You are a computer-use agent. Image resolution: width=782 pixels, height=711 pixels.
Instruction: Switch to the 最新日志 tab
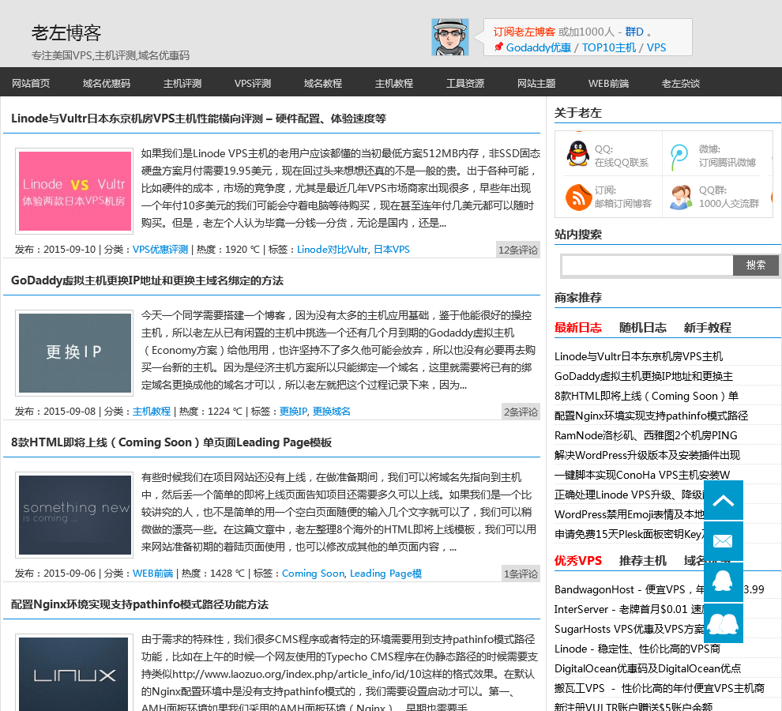(x=578, y=328)
